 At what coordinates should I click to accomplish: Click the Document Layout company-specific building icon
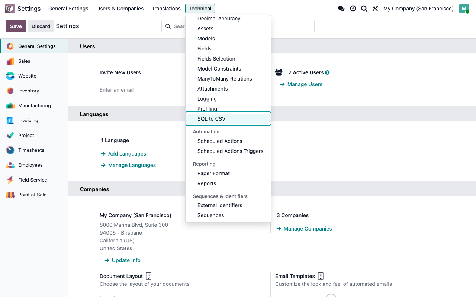coord(148,276)
